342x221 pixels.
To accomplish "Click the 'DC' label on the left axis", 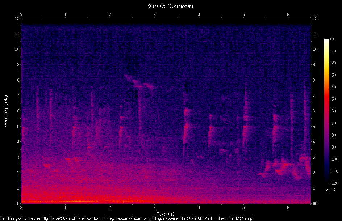I will [17, 204].
